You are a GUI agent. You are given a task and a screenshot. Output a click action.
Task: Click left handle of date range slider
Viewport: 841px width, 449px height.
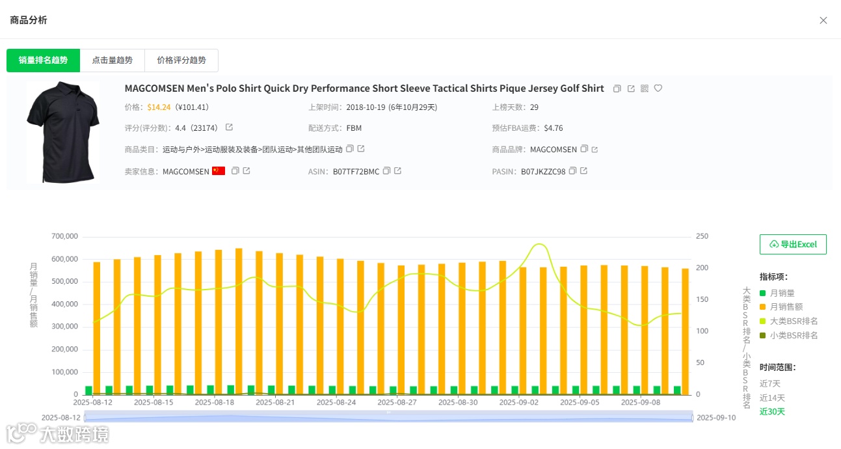point(85,418)
